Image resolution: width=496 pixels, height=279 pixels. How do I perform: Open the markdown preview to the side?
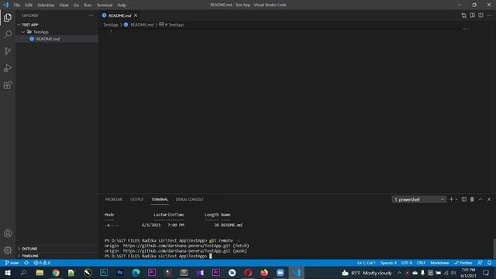point(472,15)
